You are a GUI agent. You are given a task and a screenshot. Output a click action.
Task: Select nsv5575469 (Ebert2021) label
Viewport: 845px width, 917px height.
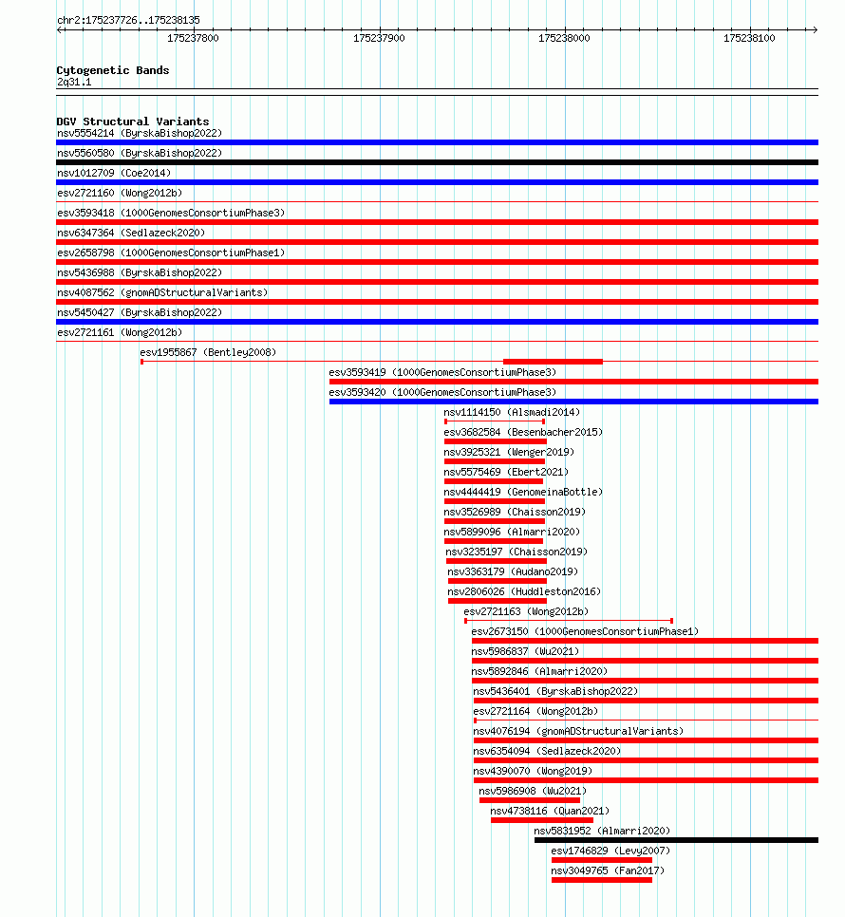click(x=506, y=472)
